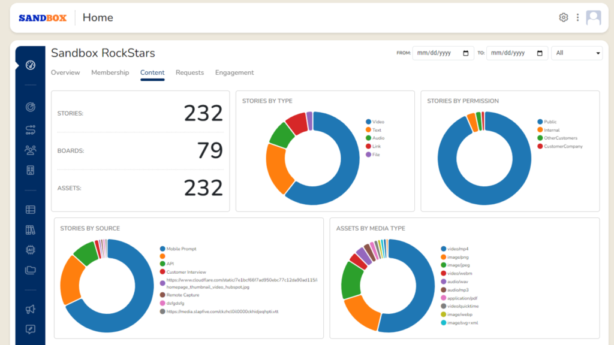This screenshot has height=345, width=614.
Task: Open the megaphone announcements icon in sidebar
Action: tap(30, 308)
